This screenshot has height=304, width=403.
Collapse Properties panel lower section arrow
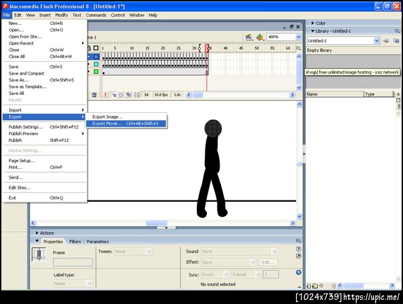tap(299, 287)
